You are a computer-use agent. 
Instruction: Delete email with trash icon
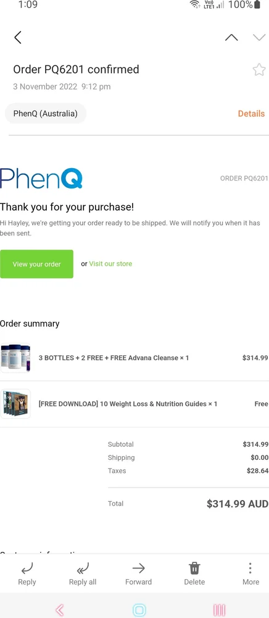click(x=195, y=568)
